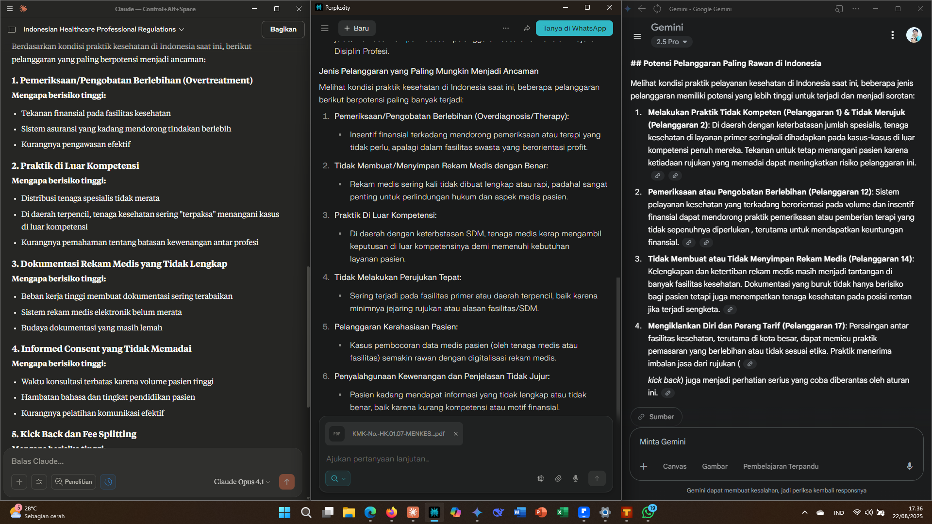This screenshot has width=932, height=524.
Task: Open Claude Opus 4.1 model selector
Action: pyautogui.click(x=241, y=482)
